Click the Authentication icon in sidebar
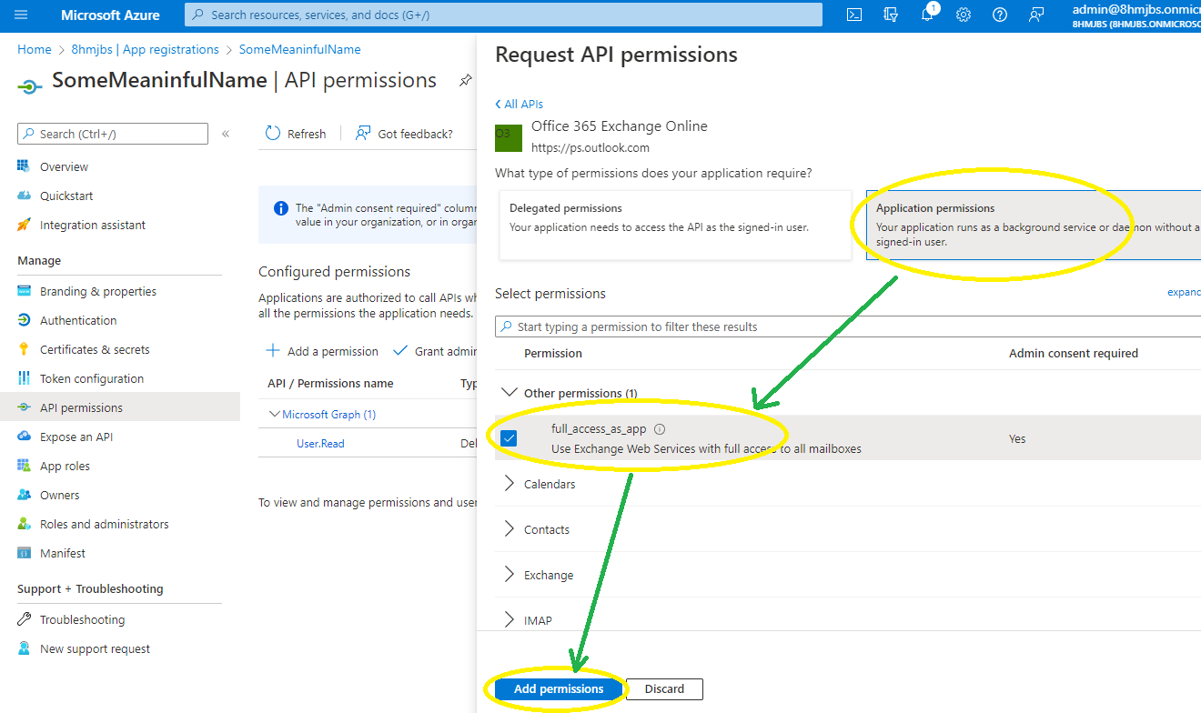Image resolution: width=1201 pixels, height=713 pixels. coord(25,320)
